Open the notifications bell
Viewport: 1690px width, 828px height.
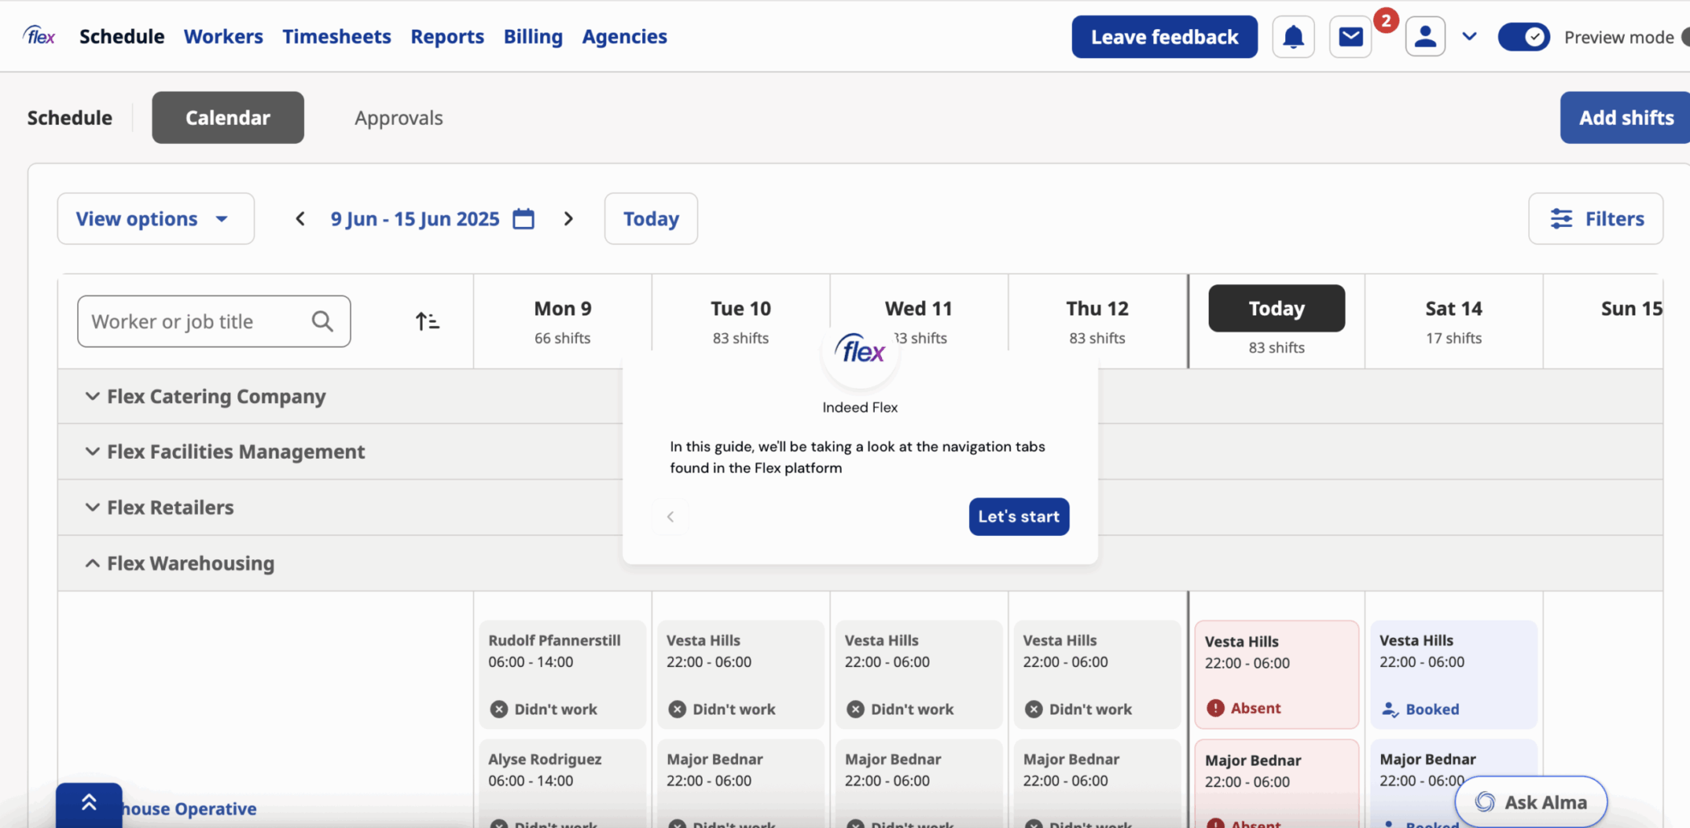pos(1293,37)
